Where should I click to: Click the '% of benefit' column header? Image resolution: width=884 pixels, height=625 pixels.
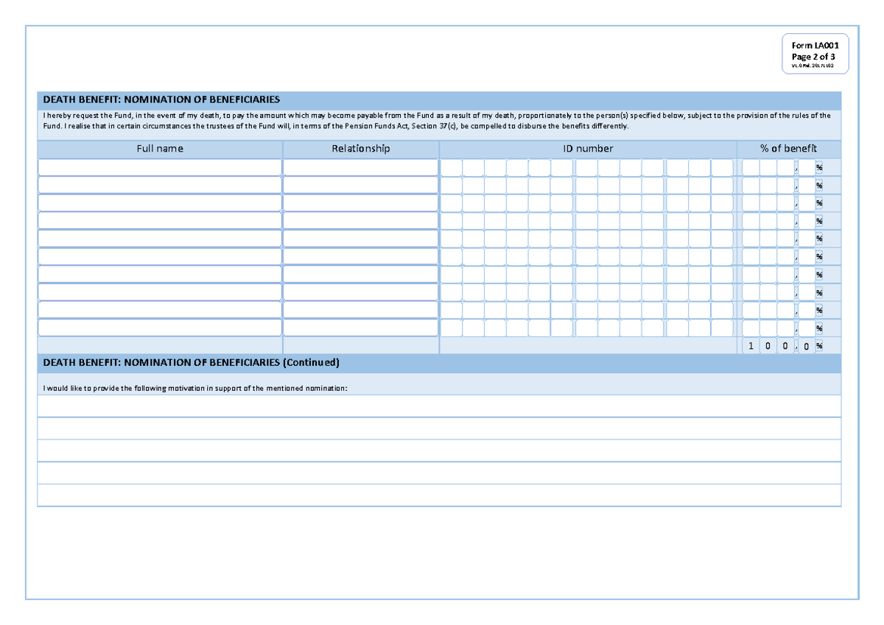(789, 149)
